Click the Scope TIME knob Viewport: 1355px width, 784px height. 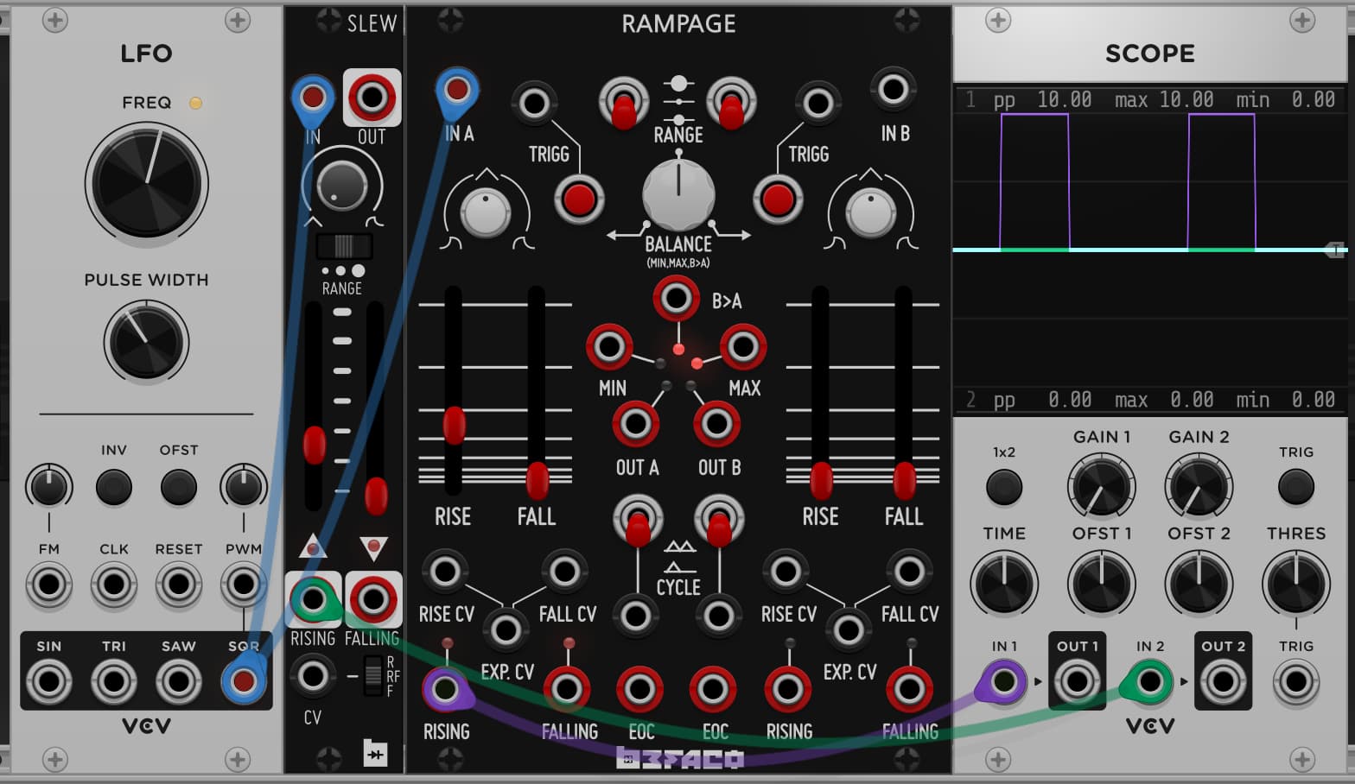pos(1004,585)
